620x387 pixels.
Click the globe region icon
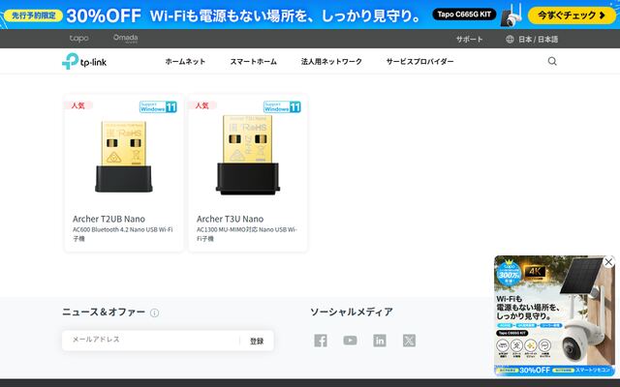click(510, 39)
